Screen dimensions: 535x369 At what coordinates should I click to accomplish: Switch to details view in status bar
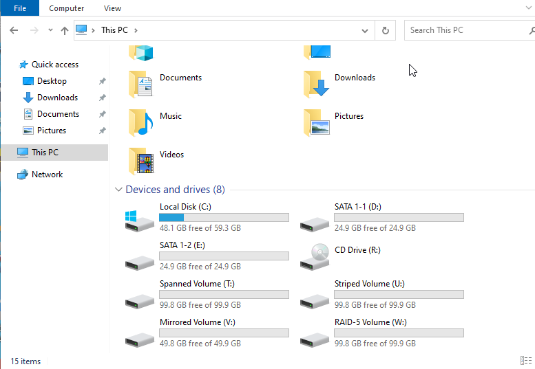tap(525, 361)
